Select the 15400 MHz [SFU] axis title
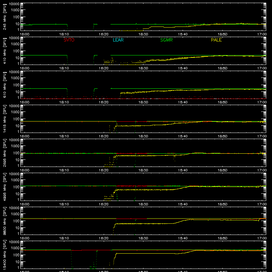This screenshot has width=272, height=272. [5, 255]
